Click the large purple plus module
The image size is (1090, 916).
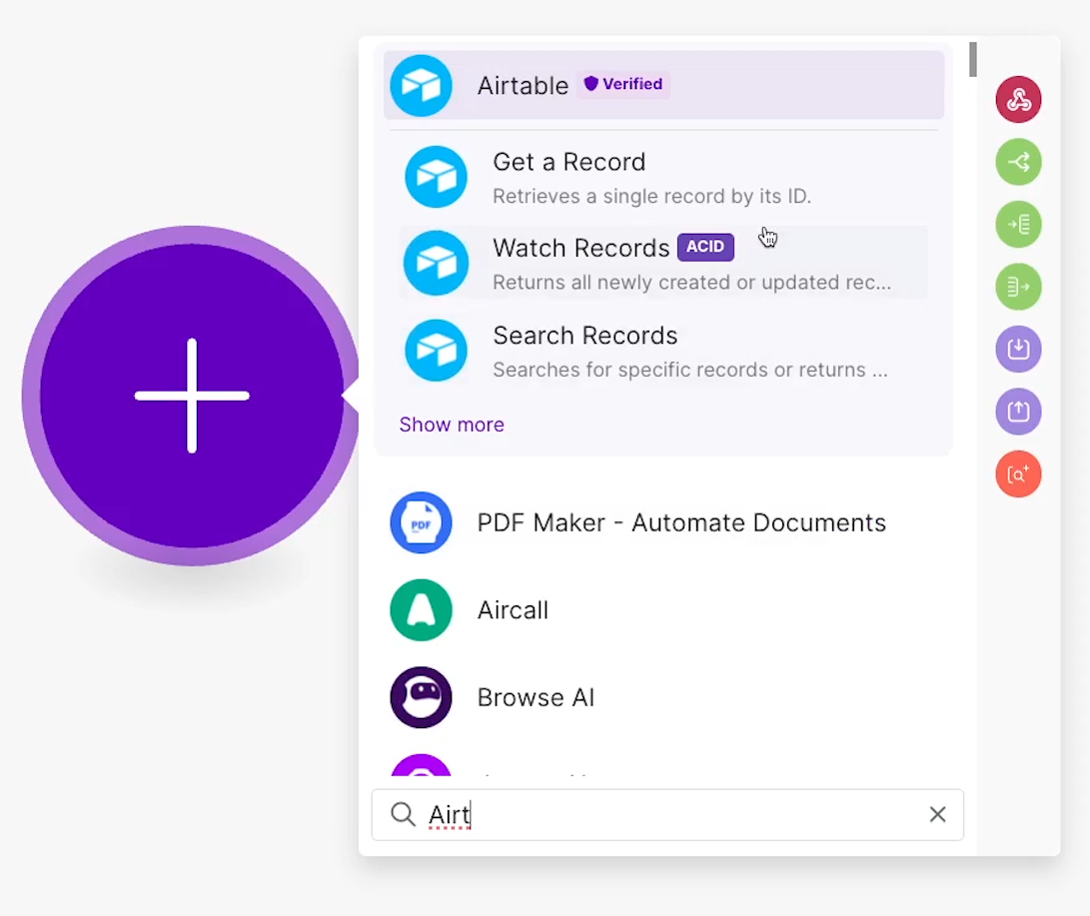click(x=192, y=396)
